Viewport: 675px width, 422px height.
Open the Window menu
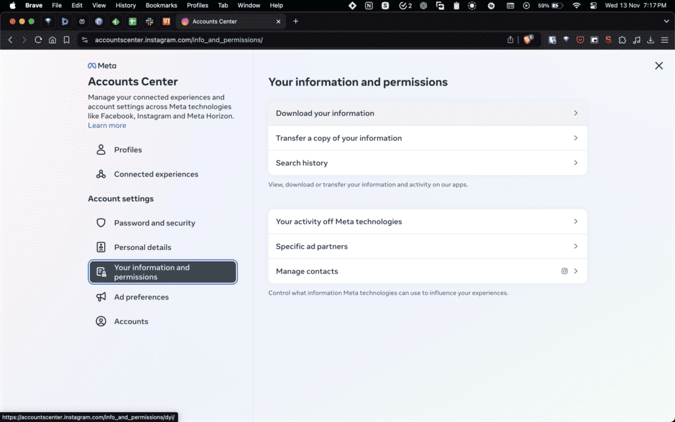click(249, 5)
